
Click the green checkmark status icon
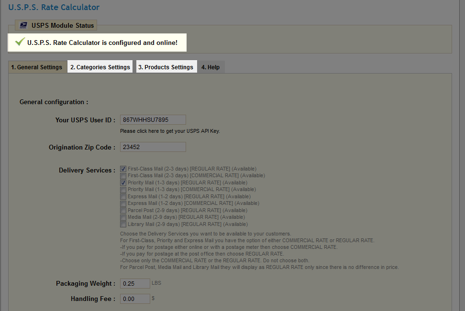pos(20,43)
